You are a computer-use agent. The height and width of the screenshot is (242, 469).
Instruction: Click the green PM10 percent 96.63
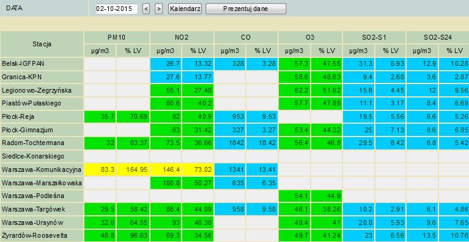[133, 236]
